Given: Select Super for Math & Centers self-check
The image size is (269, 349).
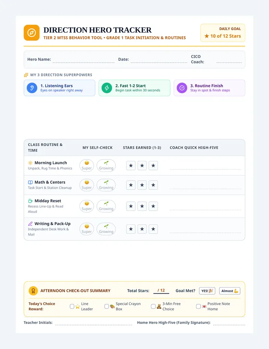Looking at the screenshot, I should click(87, 185).
